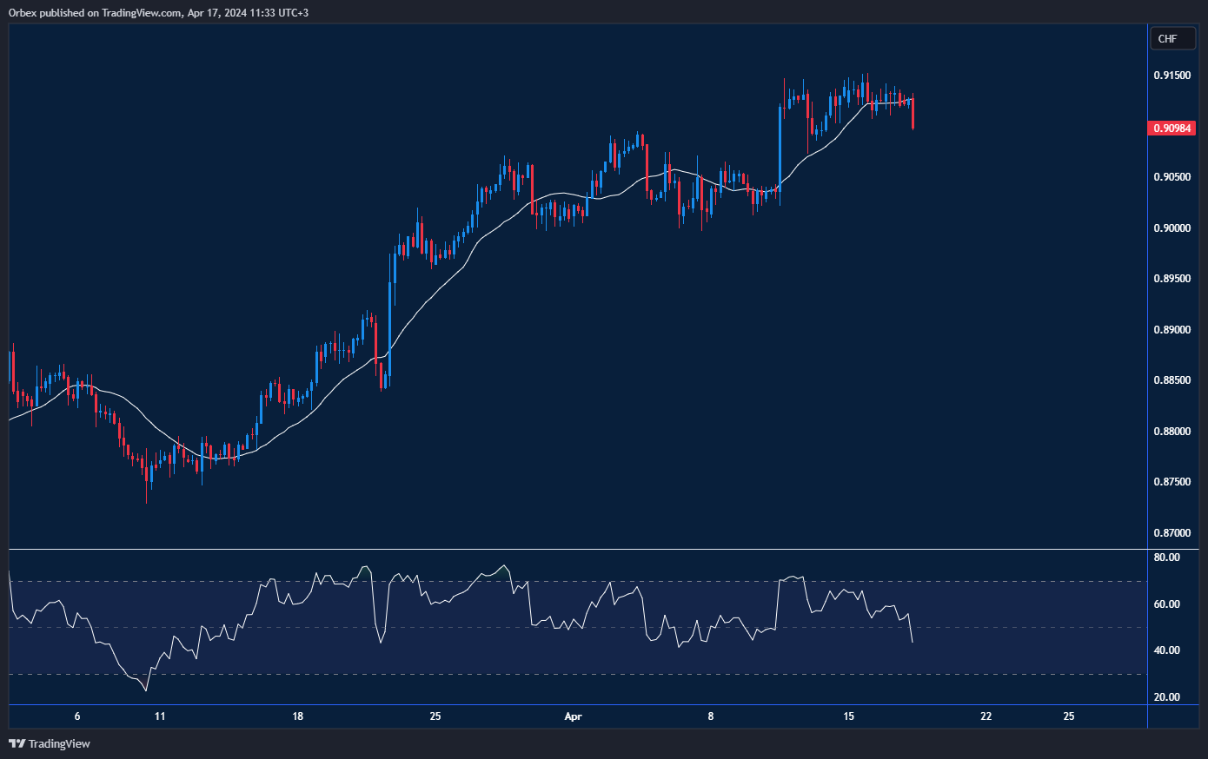Click the CHF symbol badge
Viewport: 1208px width, 759px height.
click(1172, 38)
